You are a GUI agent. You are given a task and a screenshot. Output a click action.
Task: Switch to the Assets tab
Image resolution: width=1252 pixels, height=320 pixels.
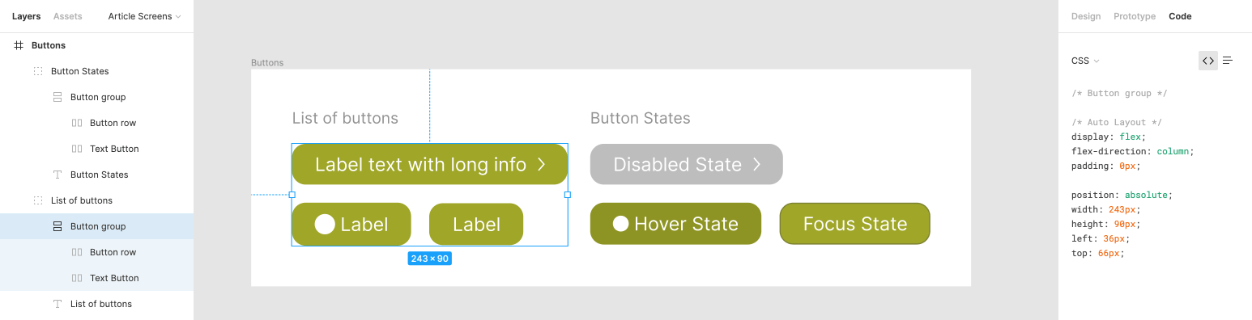tap(68, 16)
